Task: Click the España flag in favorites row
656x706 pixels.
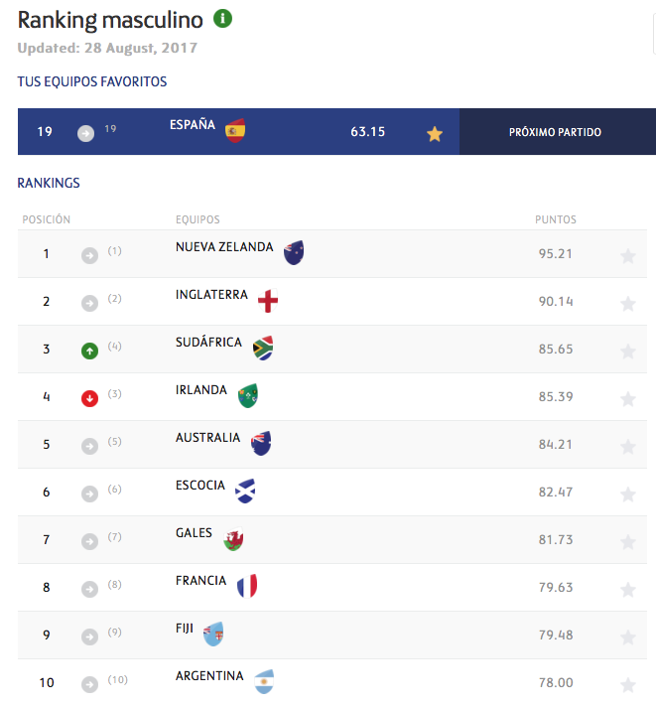Action: [235, 130]
